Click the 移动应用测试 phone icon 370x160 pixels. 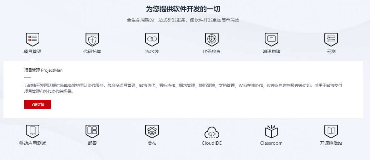(32, 131)
